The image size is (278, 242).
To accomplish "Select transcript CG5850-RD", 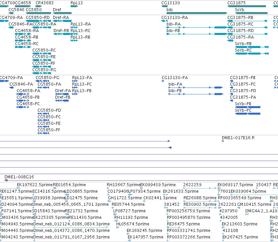I will click(x=38, y=17).
